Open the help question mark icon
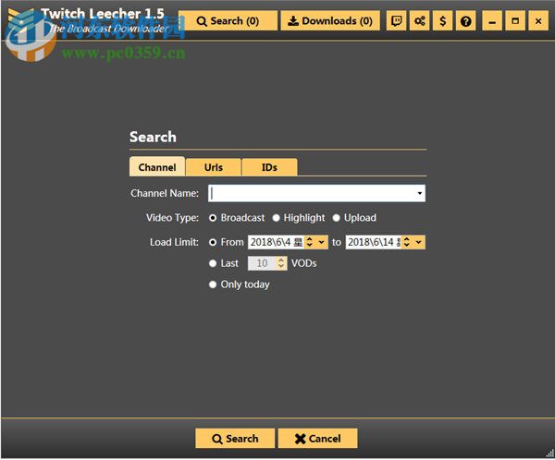The height and width of the screenshot is (460, 555). point(466,21)
